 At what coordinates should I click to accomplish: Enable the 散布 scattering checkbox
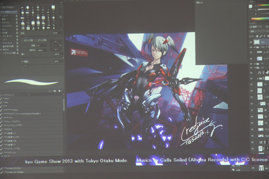(1, 19)
